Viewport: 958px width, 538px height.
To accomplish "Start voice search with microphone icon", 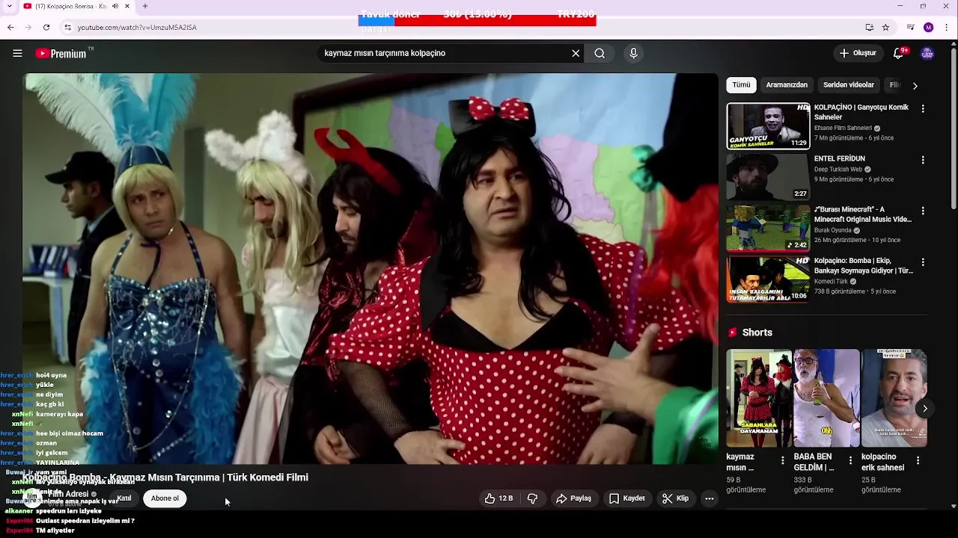I will [633, 53].
